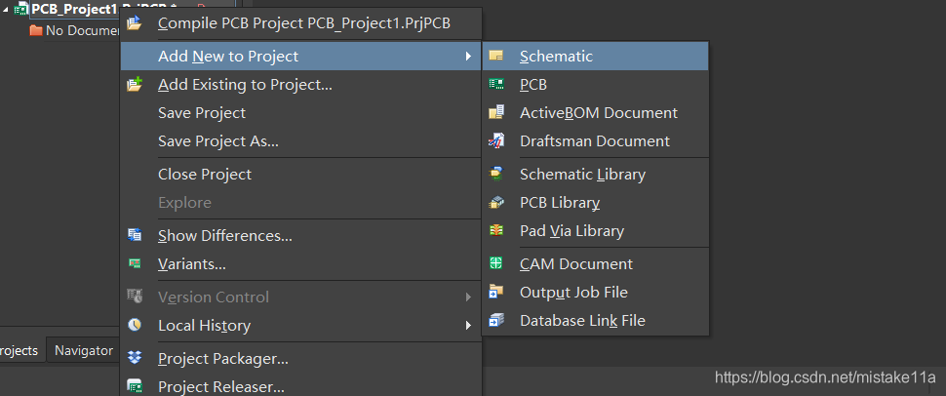The image size is (946, 396).
Task: Click the Output Job File icon
Action: [496, 293]
